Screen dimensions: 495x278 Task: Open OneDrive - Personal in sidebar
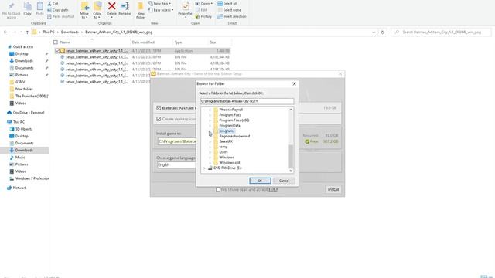pos(26,113)
